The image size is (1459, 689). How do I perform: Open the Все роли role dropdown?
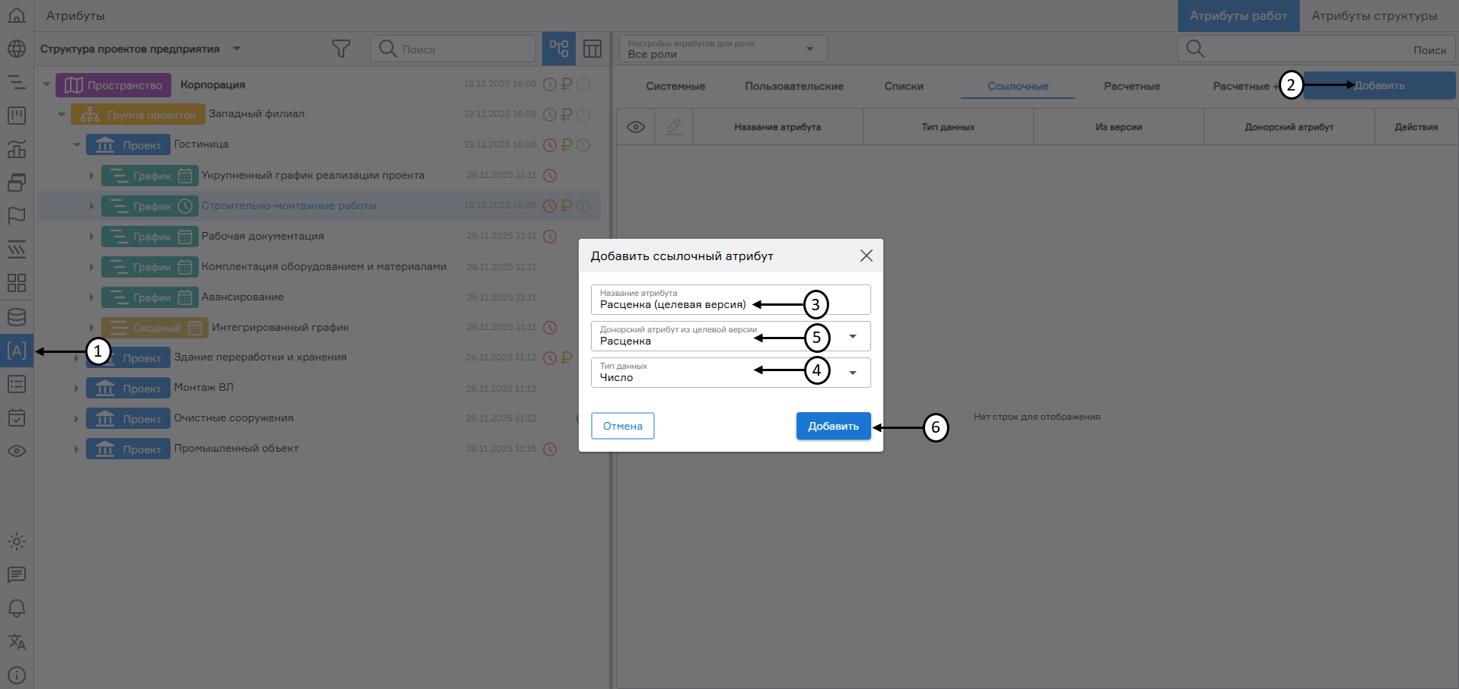pyautogui.click(x=809, y=48)
